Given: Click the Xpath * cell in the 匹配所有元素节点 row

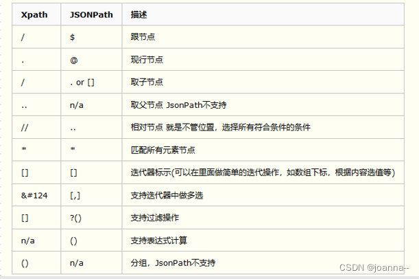Looking at the screenshot, I should coord(36,150).
